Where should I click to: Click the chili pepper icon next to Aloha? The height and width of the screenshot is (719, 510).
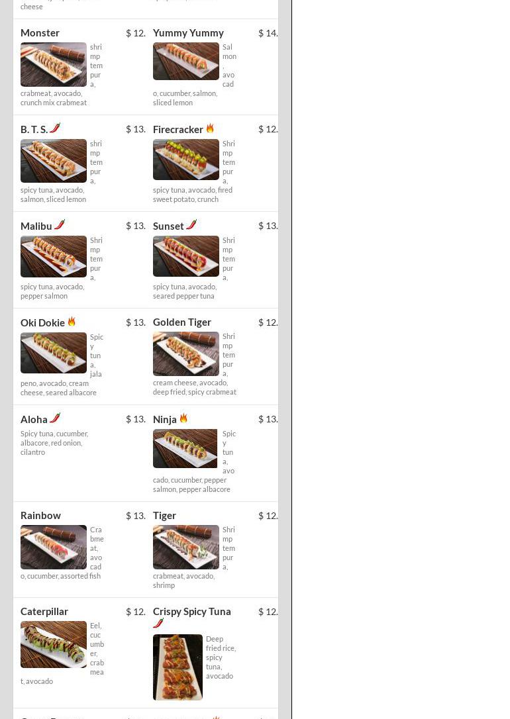55,418
